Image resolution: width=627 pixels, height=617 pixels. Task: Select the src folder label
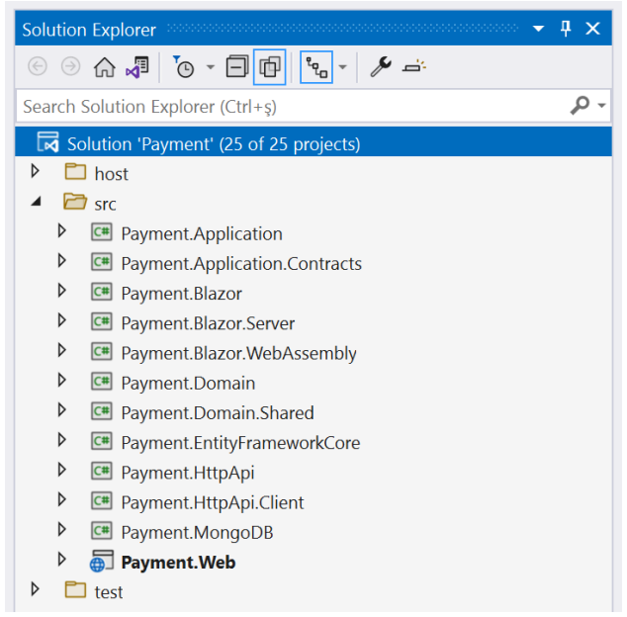[x=105, y=205]
